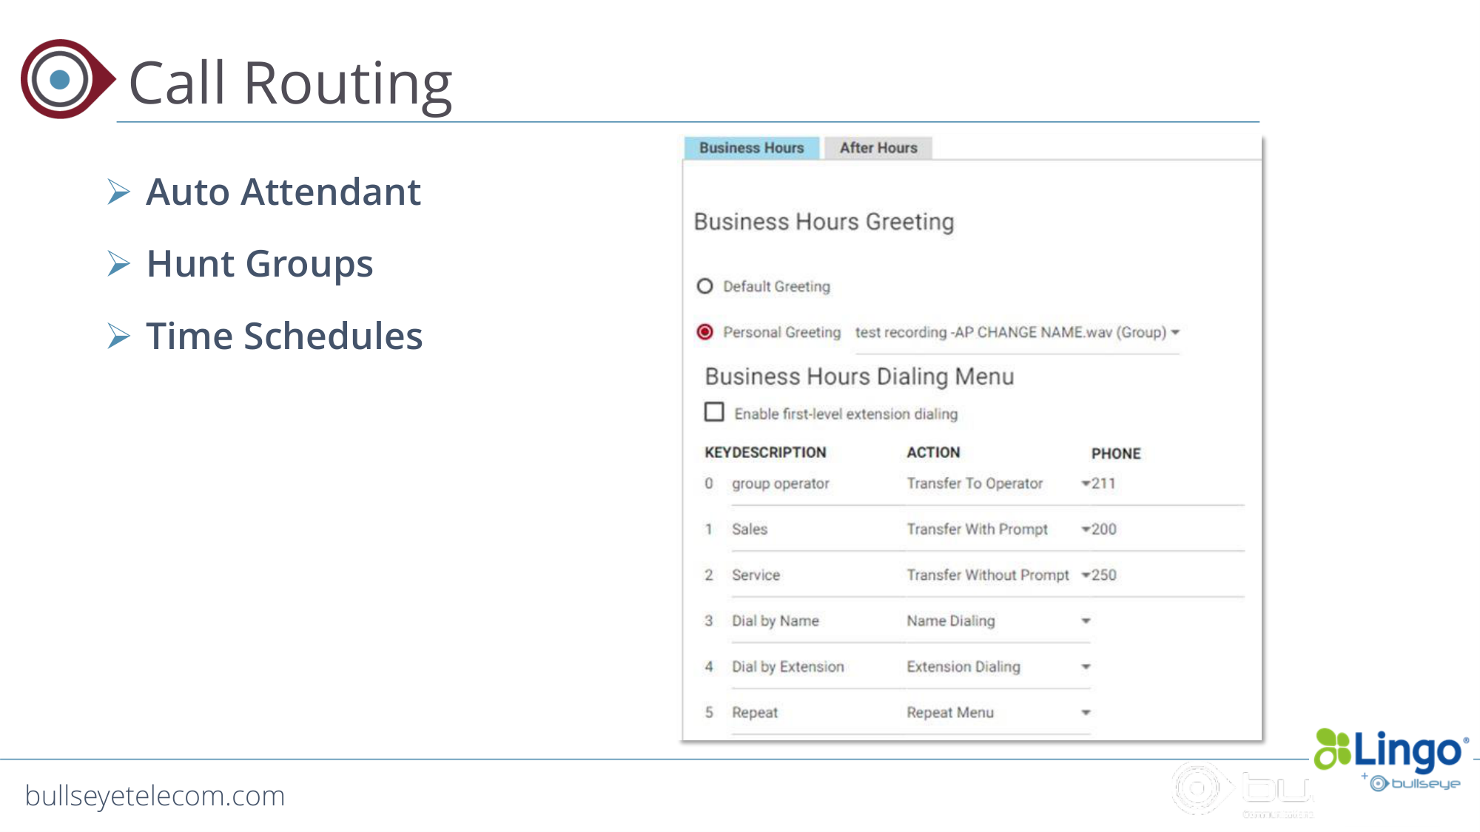Select the Personal Greeting radio button
Viewport: 1480px width, 832px height.
704,332
